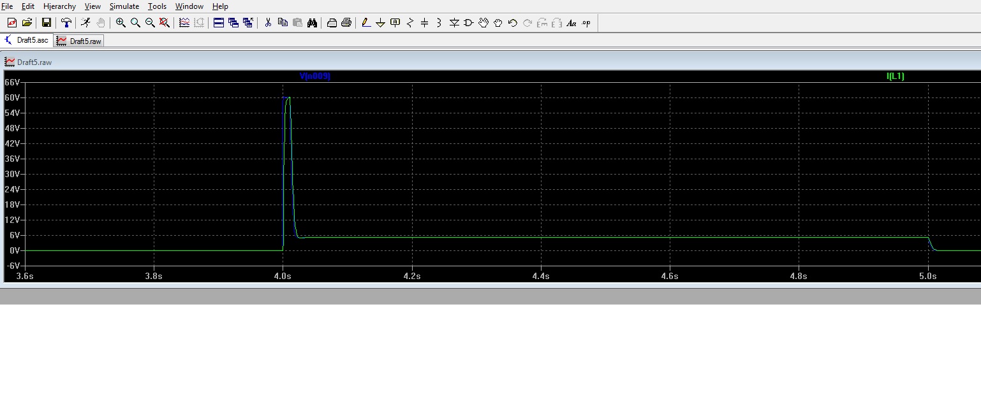Select the Place Capacitor tool
Screen dimensions: 981x395
click(x=425, y=23)
